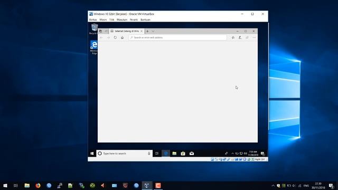Click the microphone icon in guest search box
Image resolution: width=338 pixels, height=190 pixels.
pyautogui.click(x=149, y=154)
